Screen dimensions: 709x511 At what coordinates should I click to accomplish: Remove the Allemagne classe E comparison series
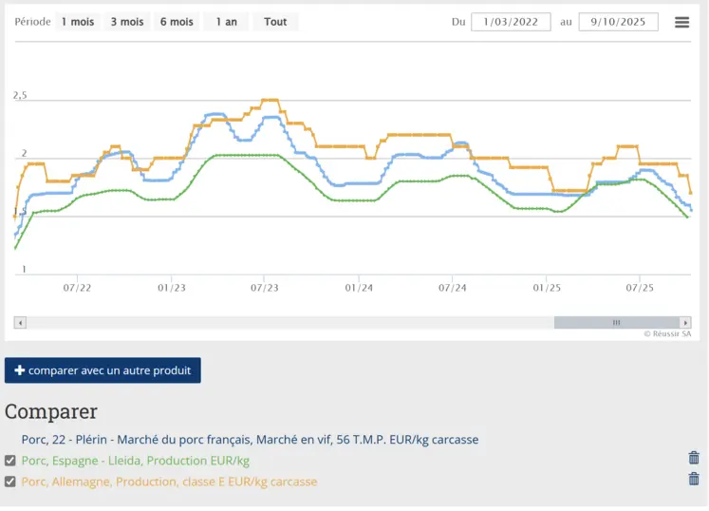[x=694, y=479]
